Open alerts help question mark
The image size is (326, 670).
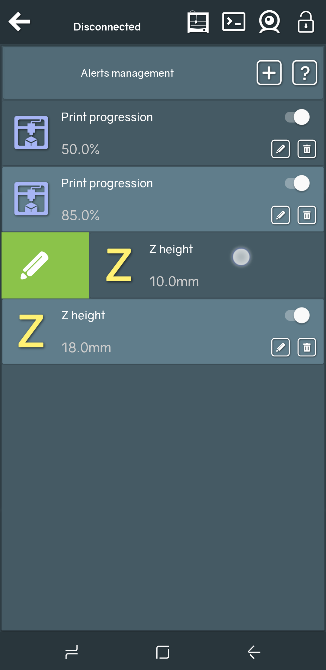(305, 73)
